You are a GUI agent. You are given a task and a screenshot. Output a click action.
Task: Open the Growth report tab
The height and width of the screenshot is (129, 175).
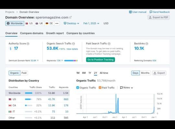point(55,33)
